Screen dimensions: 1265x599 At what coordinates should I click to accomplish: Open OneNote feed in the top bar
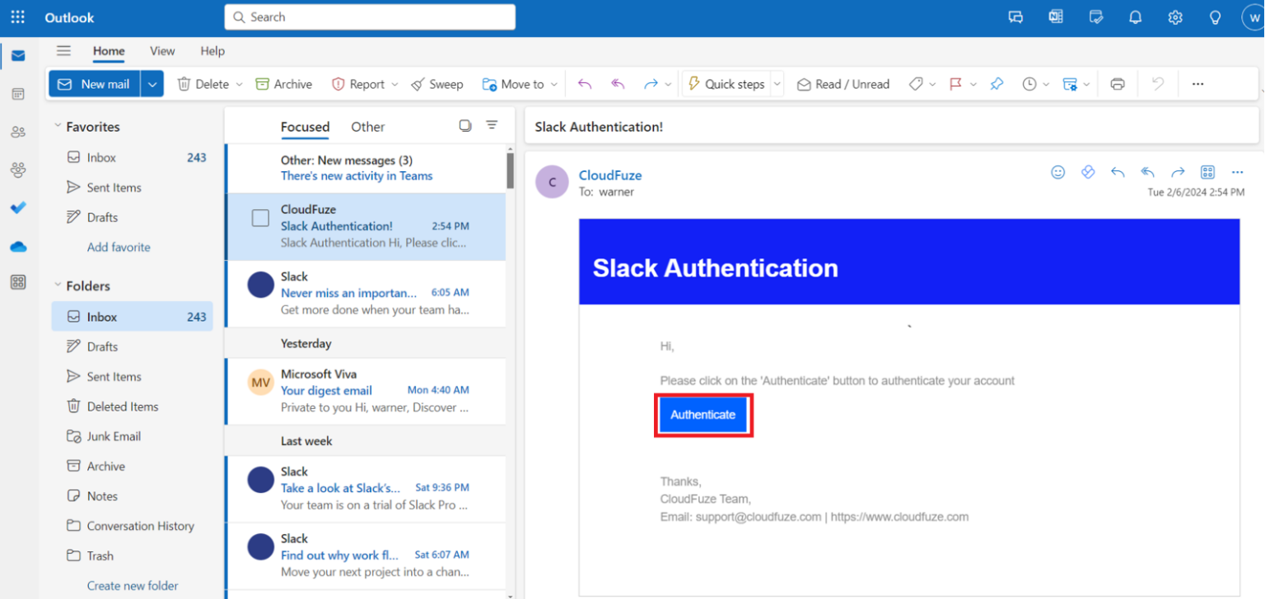1055,16
